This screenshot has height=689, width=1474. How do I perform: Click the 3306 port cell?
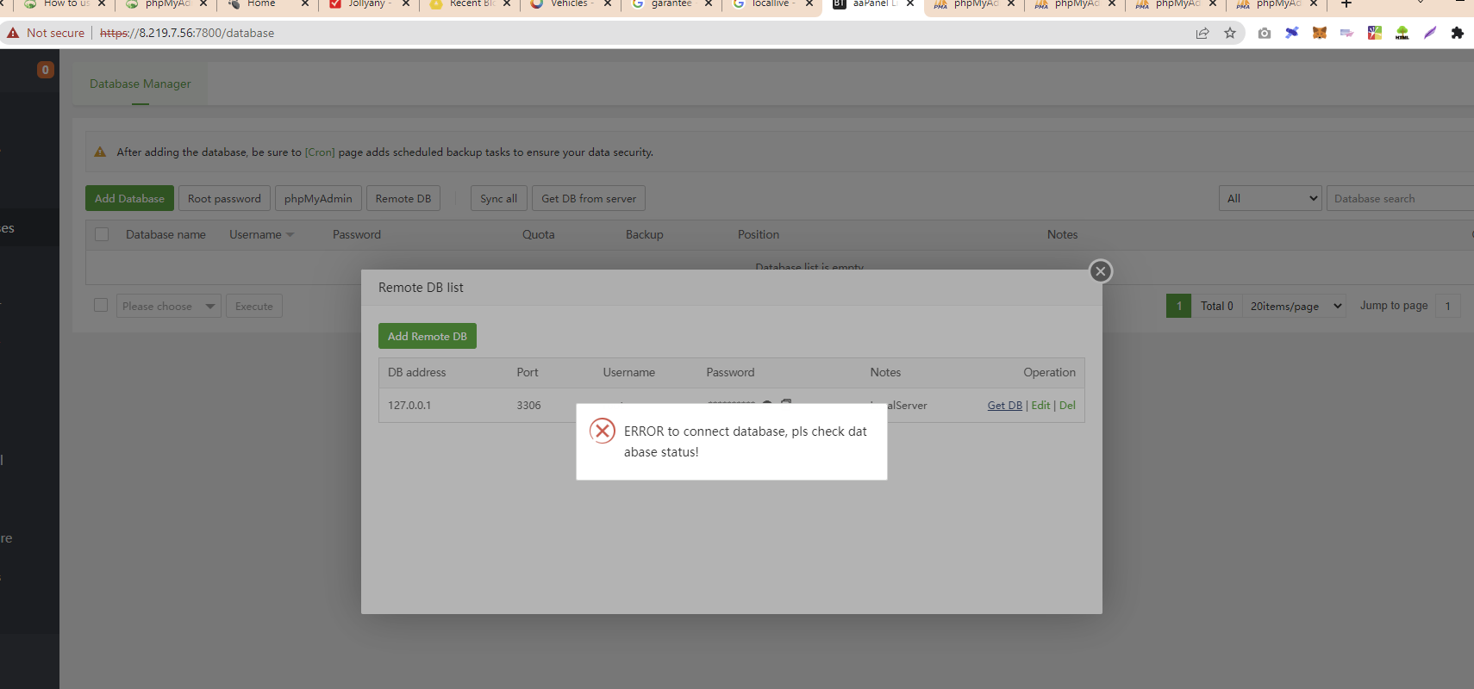pyautogui.click(x=529, y=405)
